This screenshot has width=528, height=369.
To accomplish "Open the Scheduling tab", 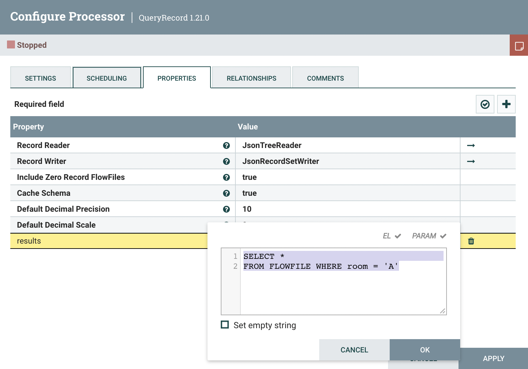I will [107, 78].
